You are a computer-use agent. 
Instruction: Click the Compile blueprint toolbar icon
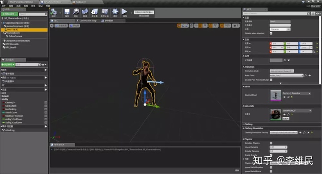point(54,12)
